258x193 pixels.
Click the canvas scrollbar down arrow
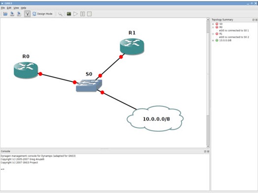pos(208,146)
